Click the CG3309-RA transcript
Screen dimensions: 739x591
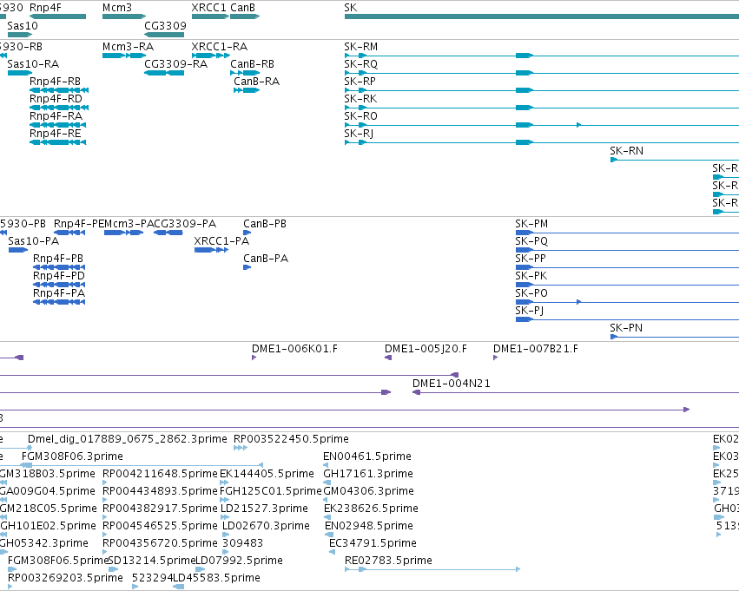pos(164,73)
